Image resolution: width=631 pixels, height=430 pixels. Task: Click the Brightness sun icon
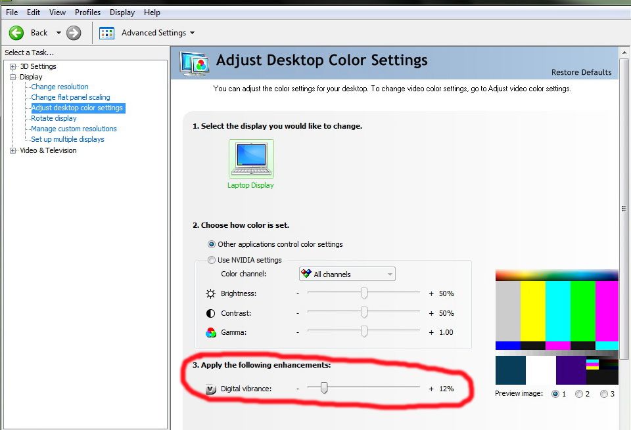pyautogui.click(x=210, y=294)
